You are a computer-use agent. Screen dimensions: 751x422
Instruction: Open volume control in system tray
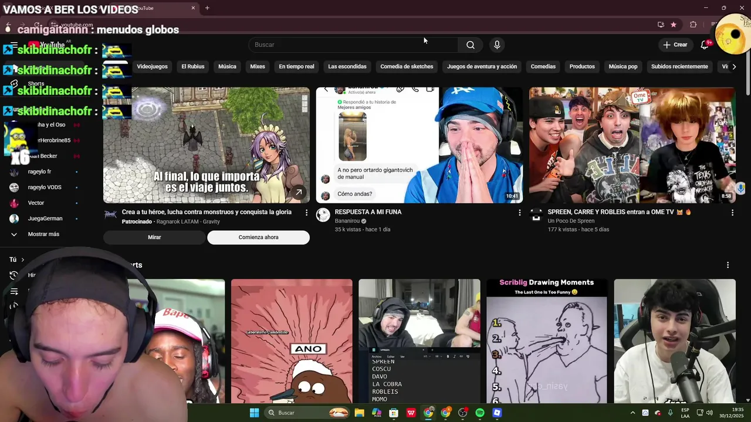[709, 413]
